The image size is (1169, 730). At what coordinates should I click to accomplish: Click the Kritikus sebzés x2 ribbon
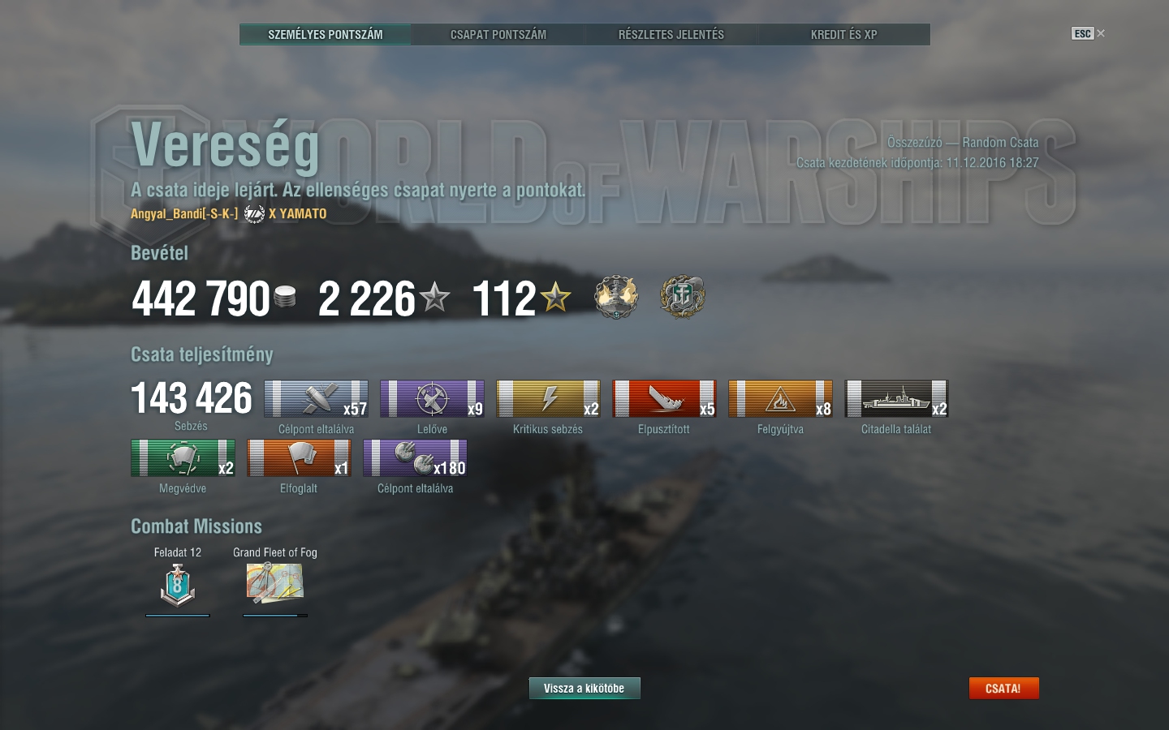coord(548,398)
